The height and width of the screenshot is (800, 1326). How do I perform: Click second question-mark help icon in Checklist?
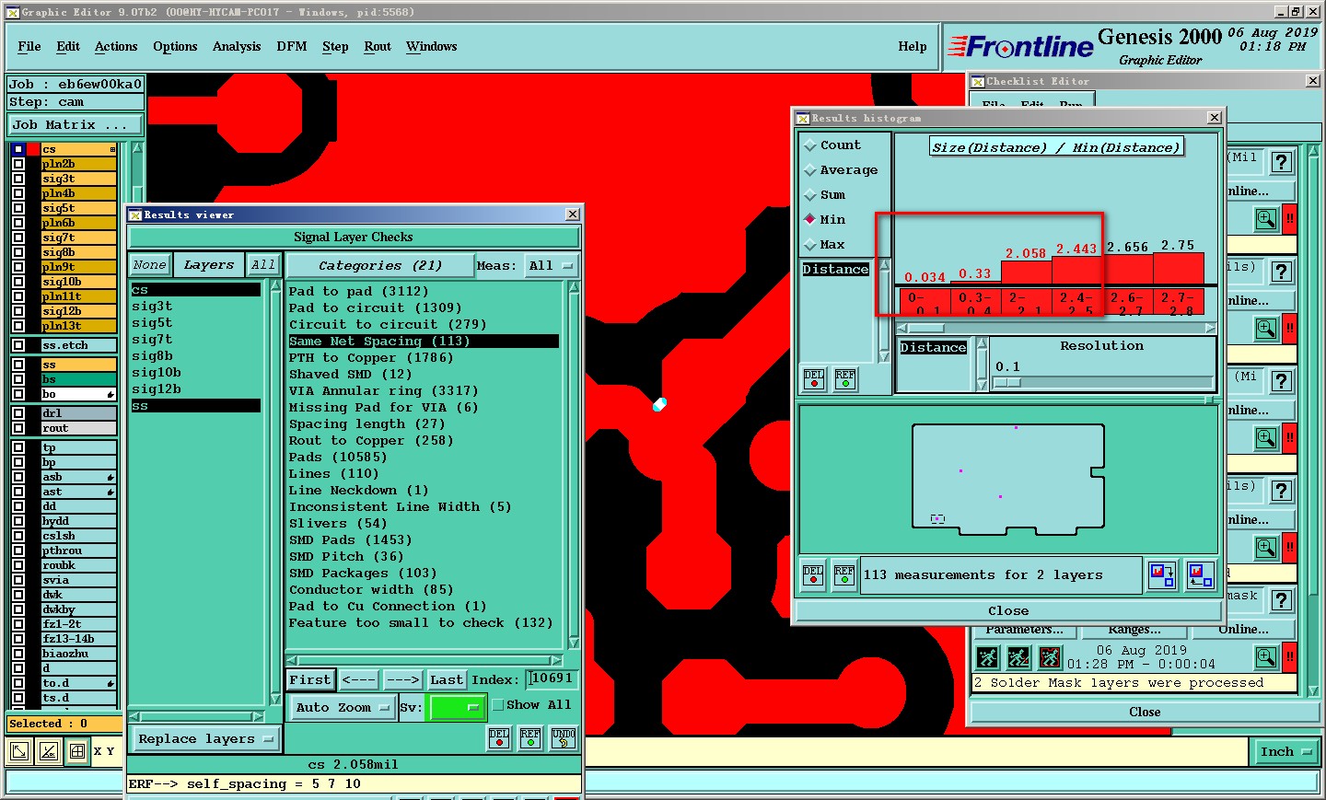1282,272
